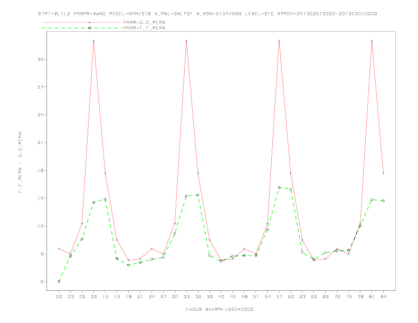The height and width of the screenshot is (323, 418).
Task: Click red O_MEAN point at hour 00
Action: coord(59,249)
